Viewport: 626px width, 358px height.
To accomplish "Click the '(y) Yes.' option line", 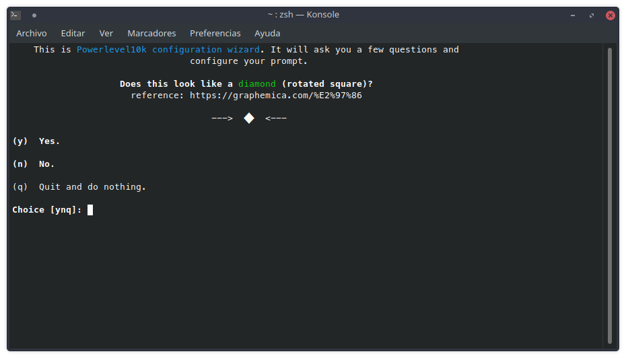I will (x=36, y=141).
